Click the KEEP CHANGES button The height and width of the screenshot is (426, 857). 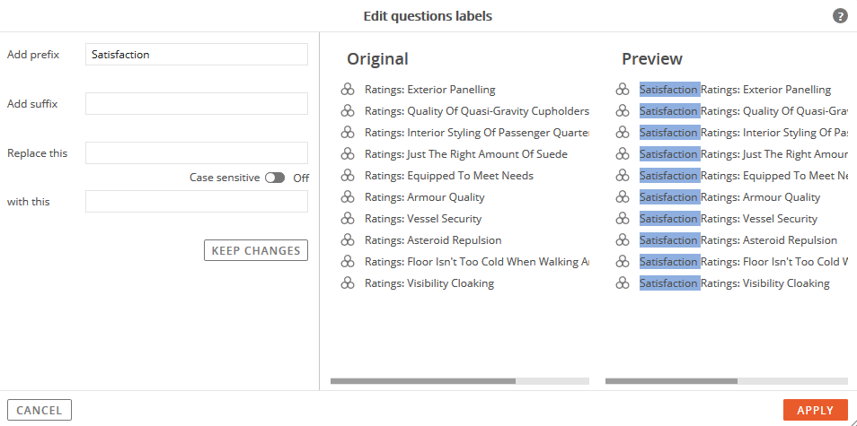pos(256,250)
